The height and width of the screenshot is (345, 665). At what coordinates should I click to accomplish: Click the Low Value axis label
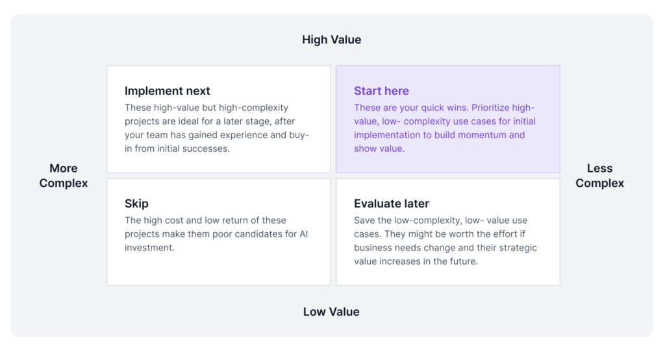(x=331, y=312)
